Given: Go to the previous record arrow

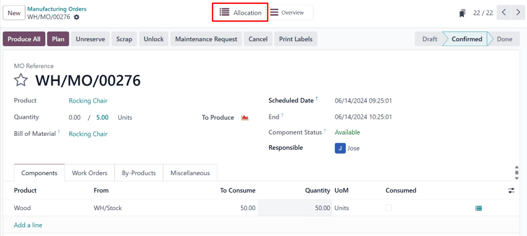Looking at the screenshot, I should 504,12.
